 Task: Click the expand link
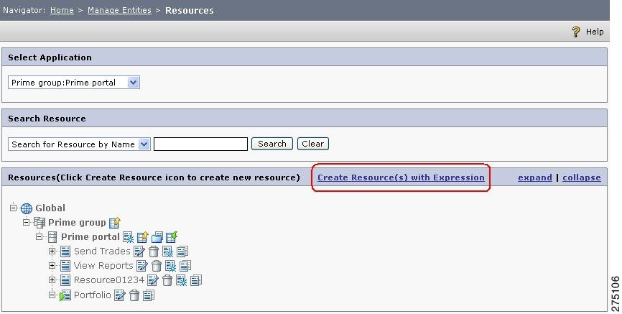pos(535,178)
